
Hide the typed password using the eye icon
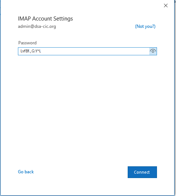(153, 51)
